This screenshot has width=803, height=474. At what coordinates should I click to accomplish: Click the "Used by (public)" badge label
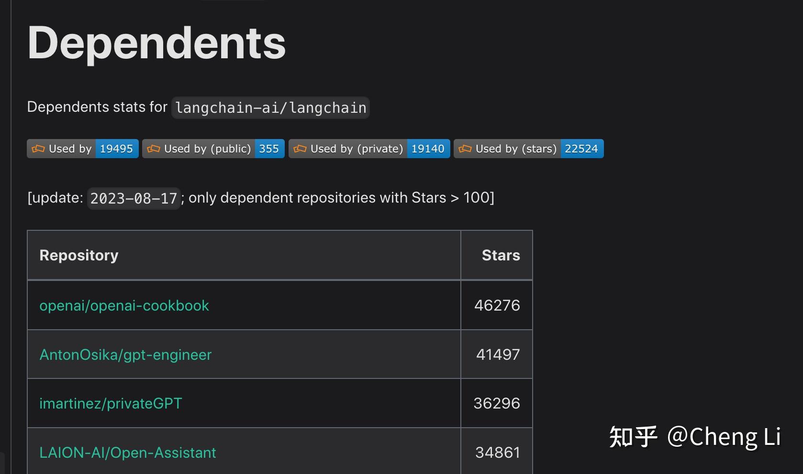tap(208, 149)
